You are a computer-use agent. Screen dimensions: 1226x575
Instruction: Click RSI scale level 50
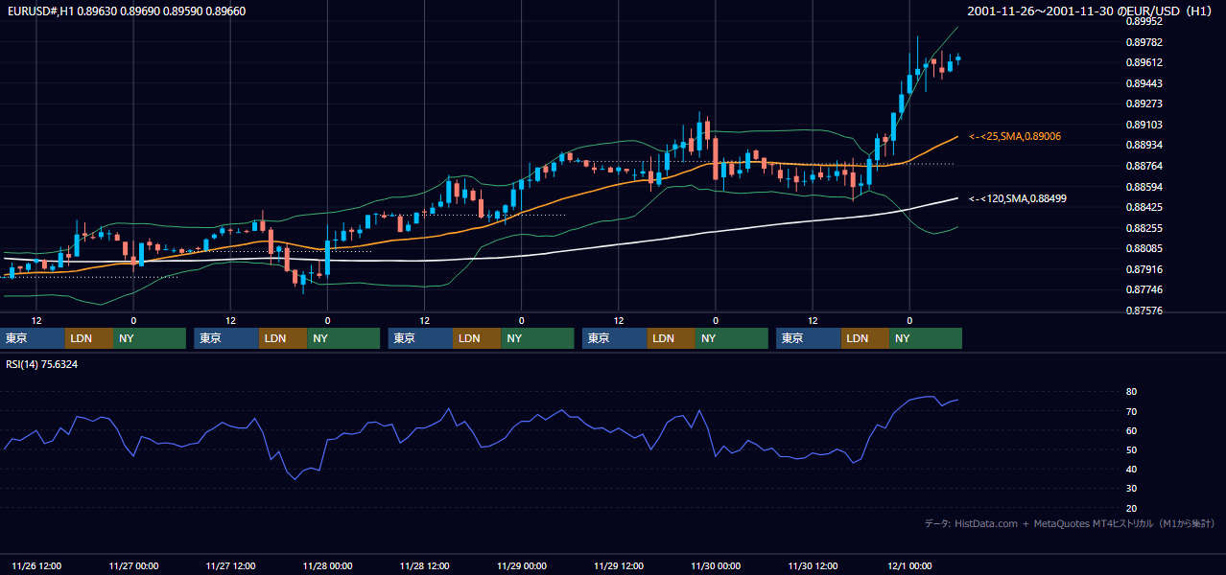pos(1132,449)
